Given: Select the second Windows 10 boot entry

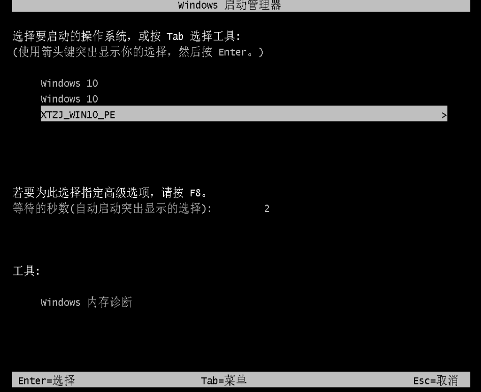Looking at the screenshot, I should (x=69, y=99).
